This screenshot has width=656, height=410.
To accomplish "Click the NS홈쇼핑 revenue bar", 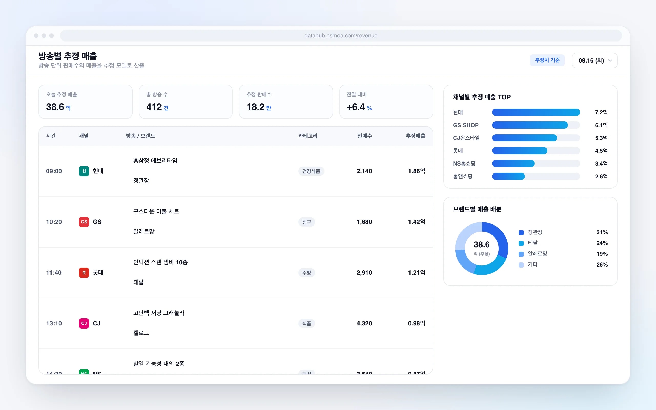I will click(513, 163).
